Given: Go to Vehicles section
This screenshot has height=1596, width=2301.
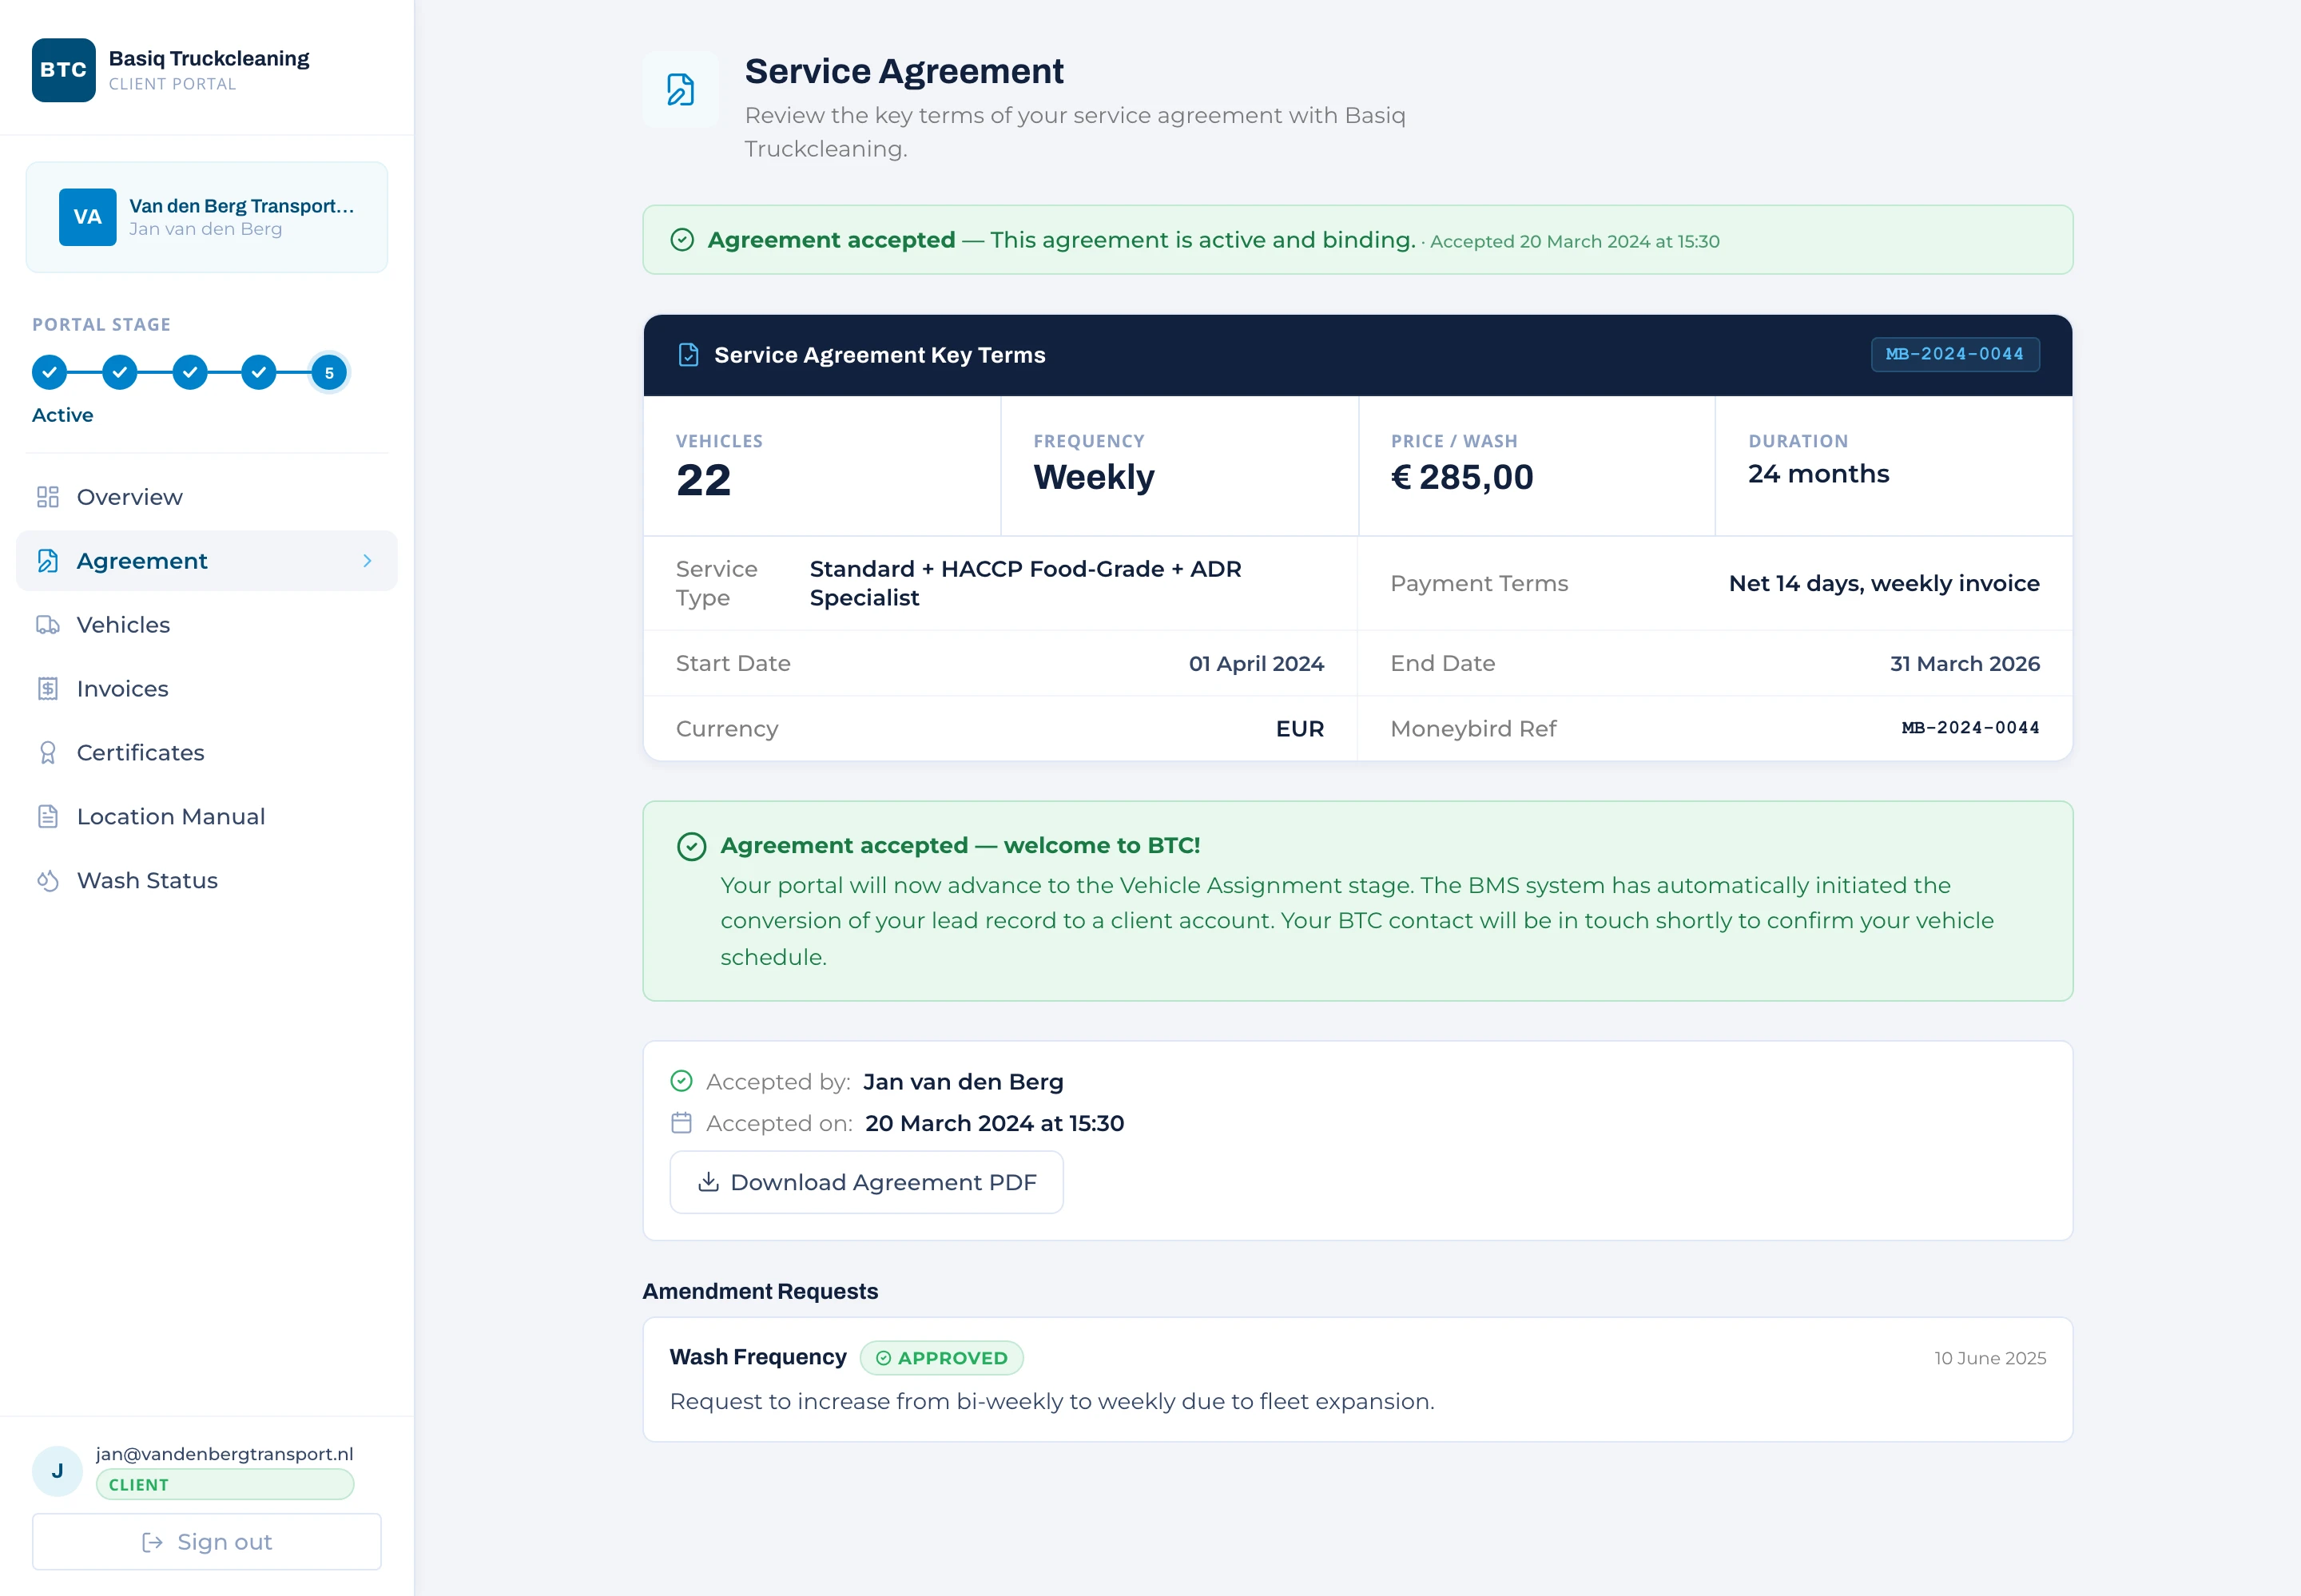Looking at the screenshot, I should tap(207, 625).
